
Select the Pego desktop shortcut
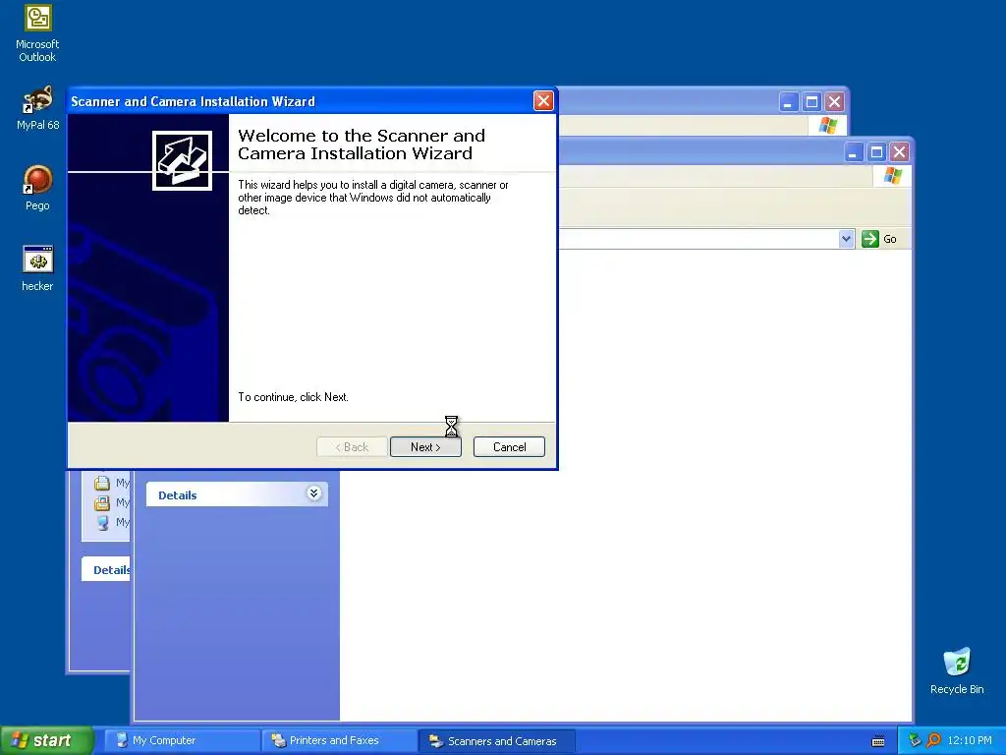click(37, 188)
